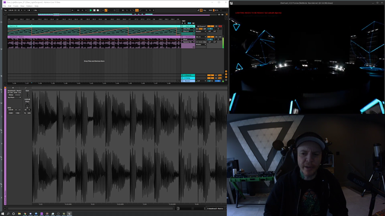Click the Stop button in Ableton transport
Viewport: 385px width, 216px height.
pyautogui.click(x=94, y=10)
